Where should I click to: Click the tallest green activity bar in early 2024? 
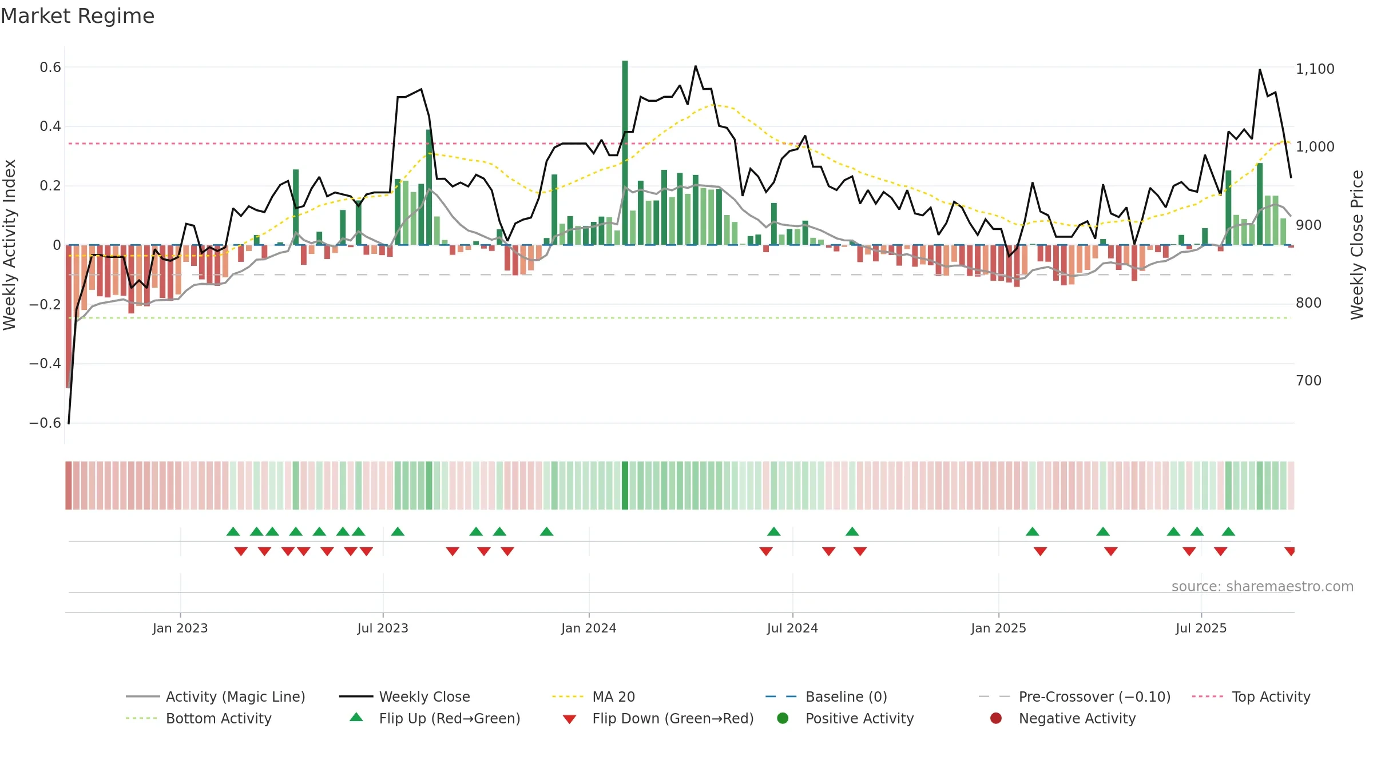coord(625,153)
